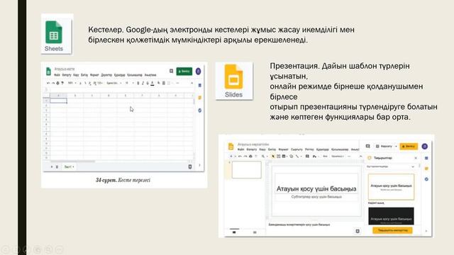Select the text box tool in Slides
This screenshot has width=454, height=255.
point(278,157)
